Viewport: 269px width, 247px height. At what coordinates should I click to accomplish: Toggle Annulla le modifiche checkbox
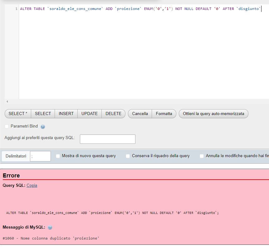click(202, 156)
